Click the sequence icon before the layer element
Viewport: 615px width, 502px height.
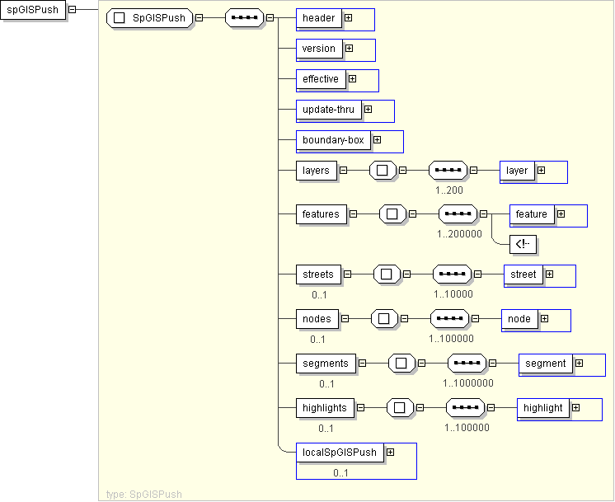[x=448, y=171]
